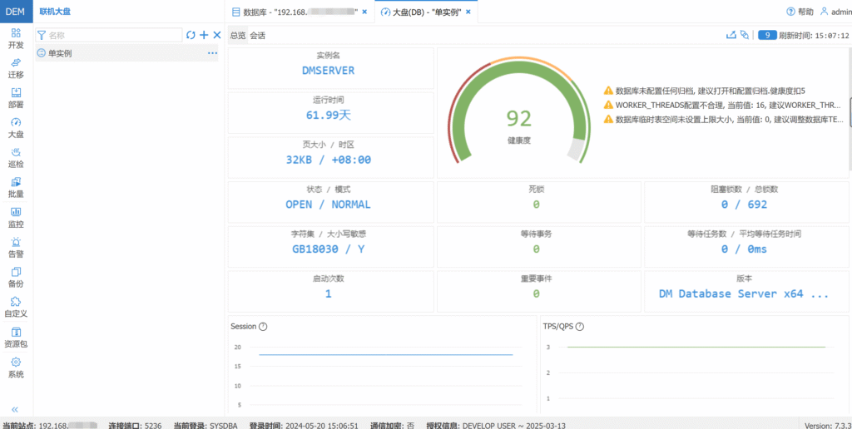The width and height of the screenshot is (852, 429).
Task: Open the three-dot menu for 单实例
Action: click(212, 53)
